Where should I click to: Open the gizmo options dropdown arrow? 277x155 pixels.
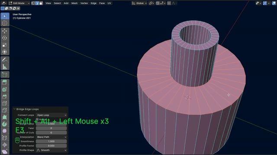click(269, 3)
